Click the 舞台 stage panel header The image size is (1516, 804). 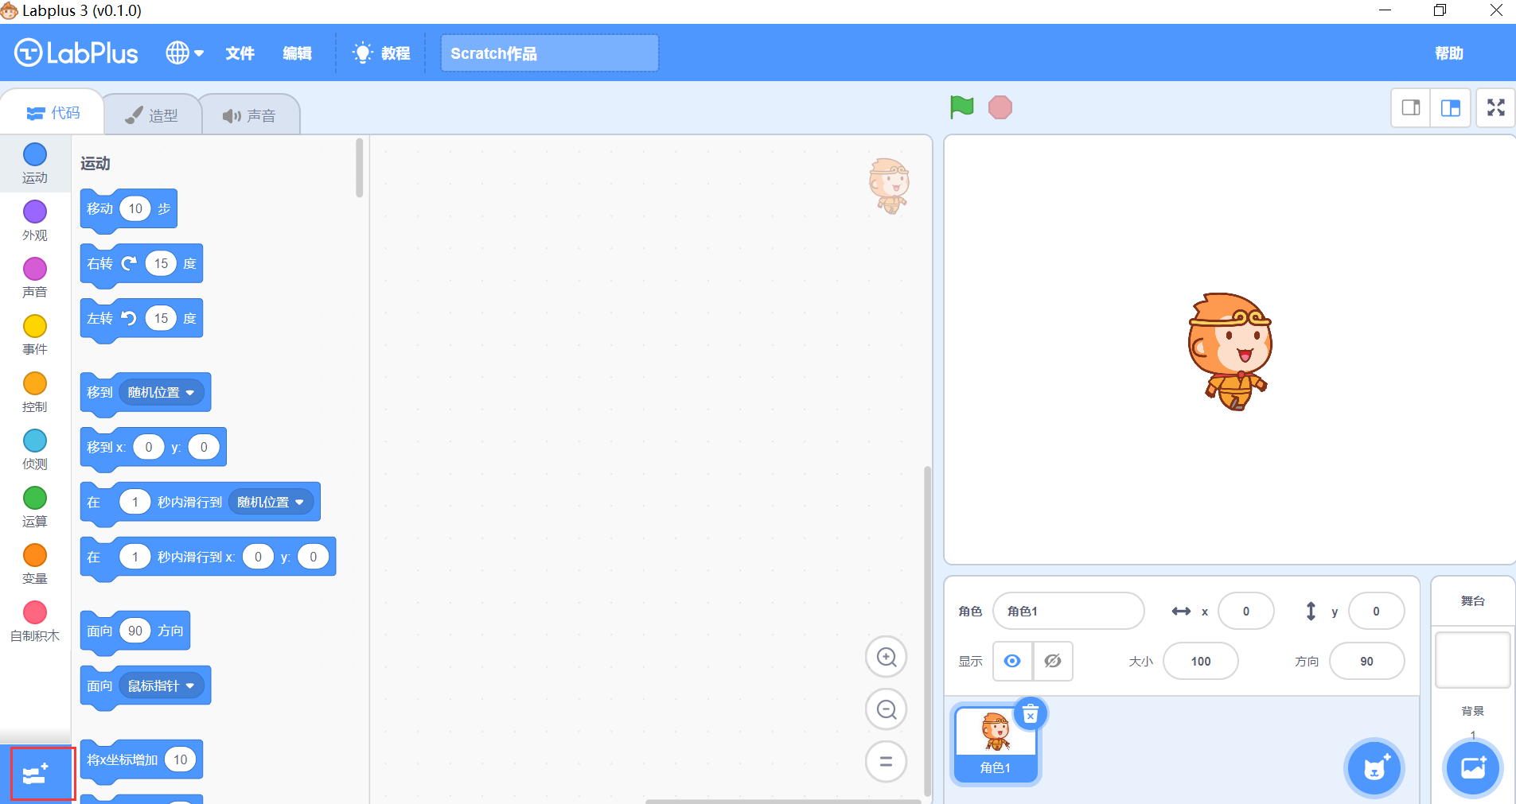pos(1473,601)
